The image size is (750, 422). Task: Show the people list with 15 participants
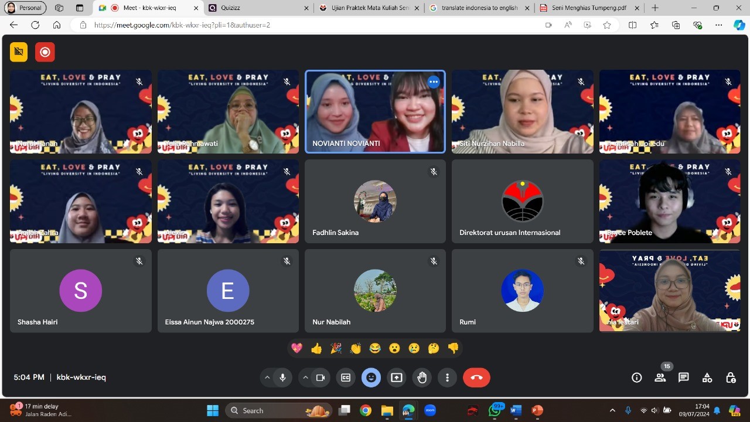click(660, 377)
